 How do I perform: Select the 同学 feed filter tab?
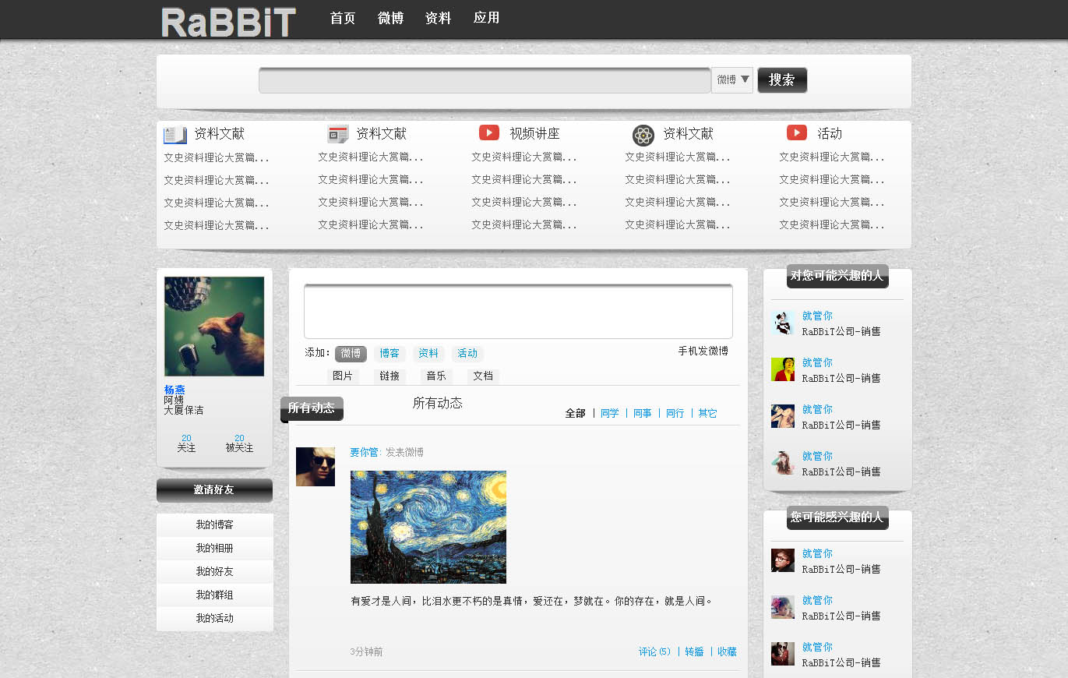610,414
